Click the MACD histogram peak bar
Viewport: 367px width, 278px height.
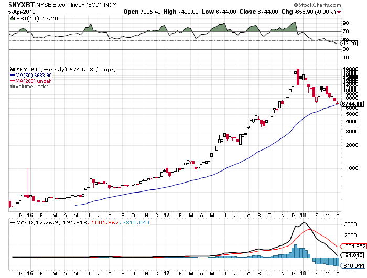[296, 251]
